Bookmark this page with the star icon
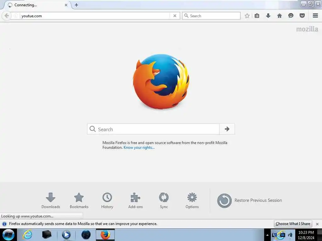Screen dimensions: 322x241 tap(247, 16)
